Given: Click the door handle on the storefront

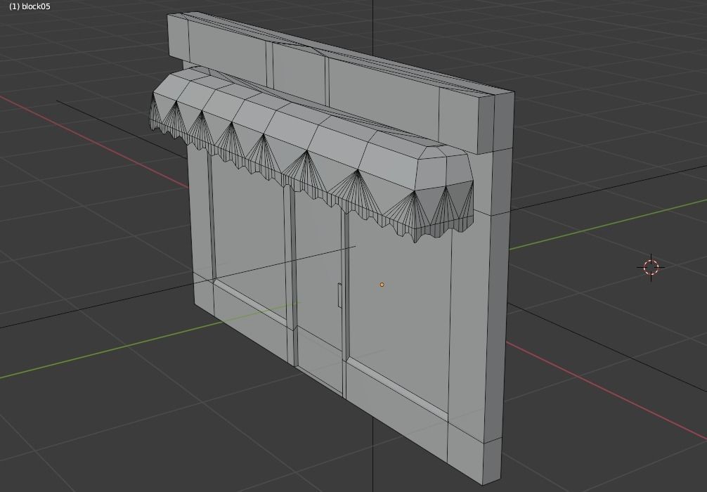Looking at the screenshot, I should click(339, 295).
